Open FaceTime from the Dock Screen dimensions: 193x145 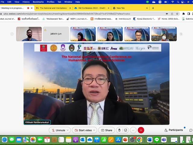pos(40,140)
